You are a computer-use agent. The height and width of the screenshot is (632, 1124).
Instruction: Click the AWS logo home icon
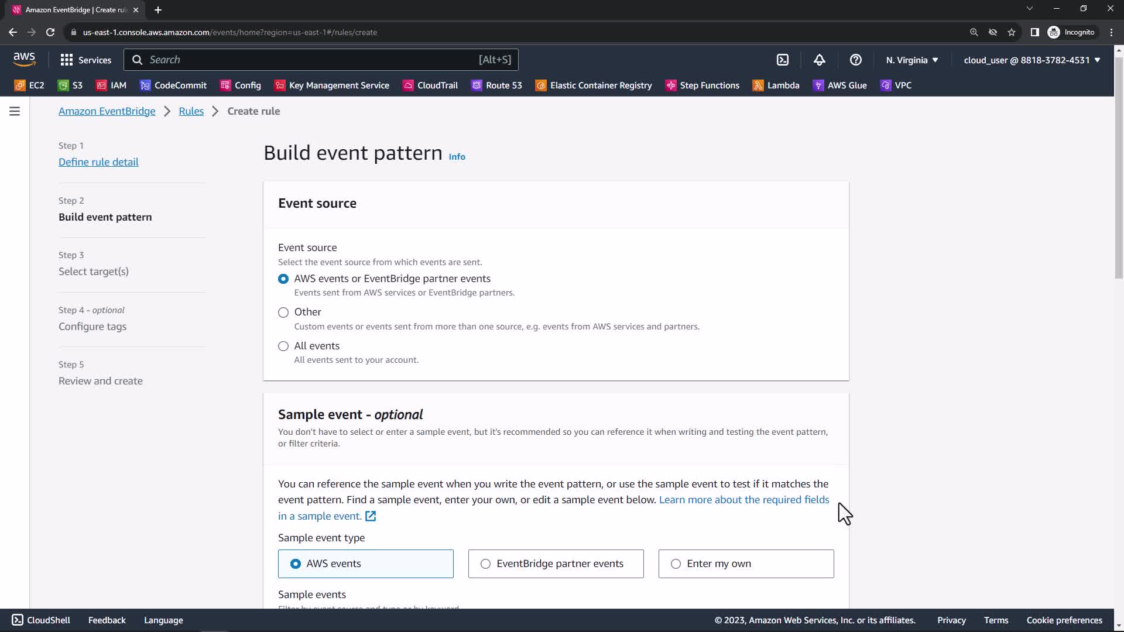(x=24, y=59)
